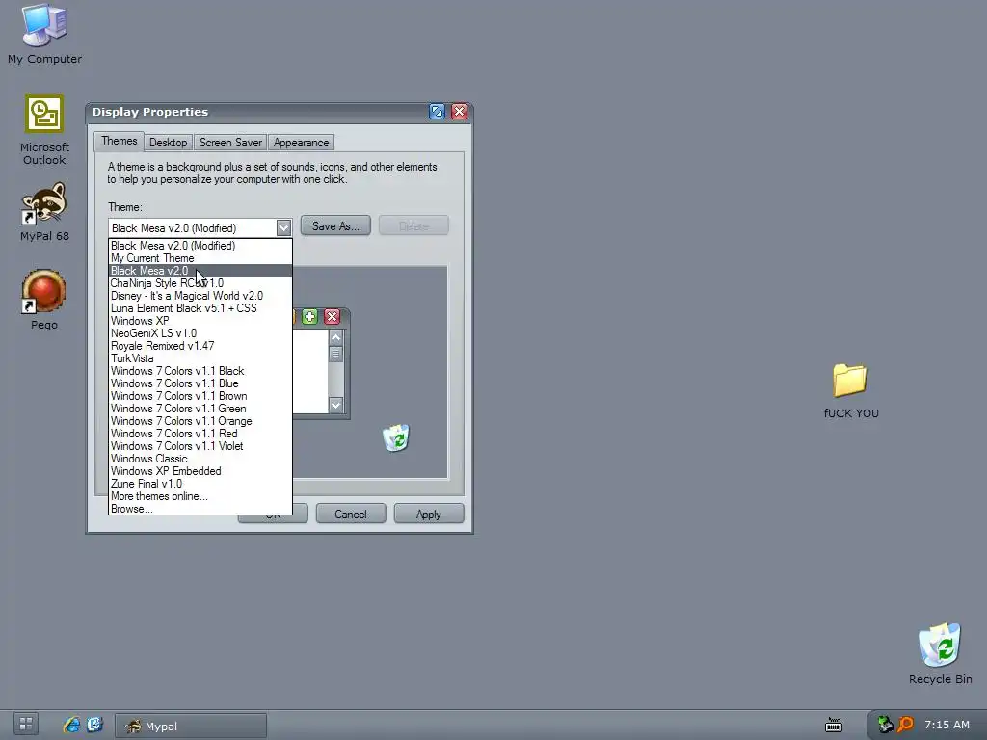
Task: Switch to the Appearance tab
Action: (301, 143)
